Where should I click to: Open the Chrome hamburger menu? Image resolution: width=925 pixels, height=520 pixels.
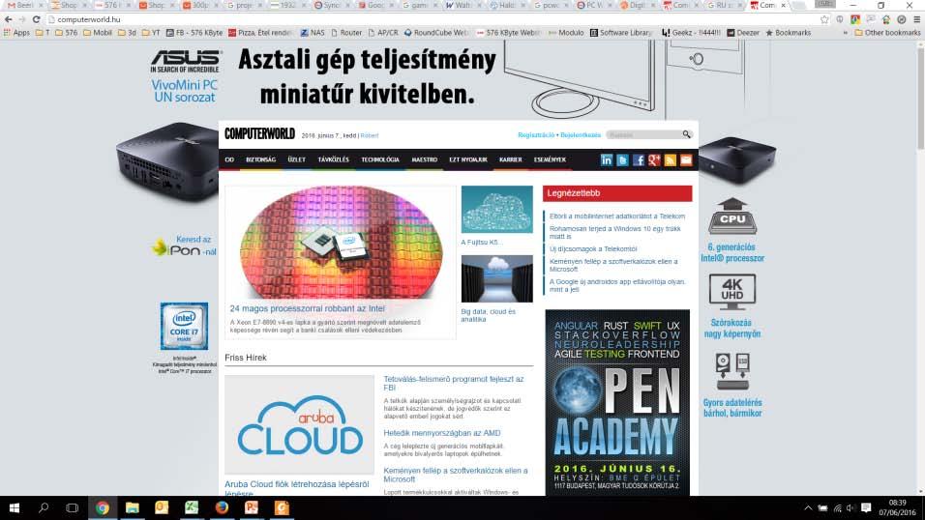pyautogui.click(x=916, y=19)
